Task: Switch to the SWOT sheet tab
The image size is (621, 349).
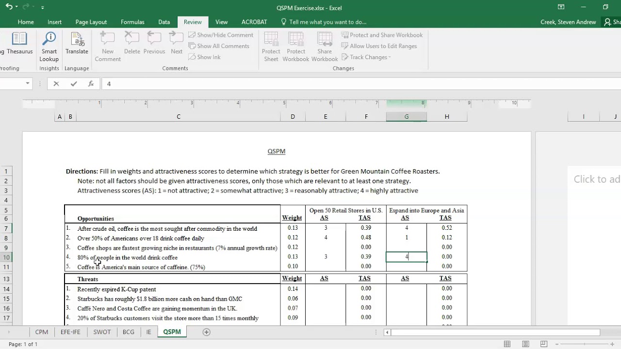Action: (x=102, y=332)
